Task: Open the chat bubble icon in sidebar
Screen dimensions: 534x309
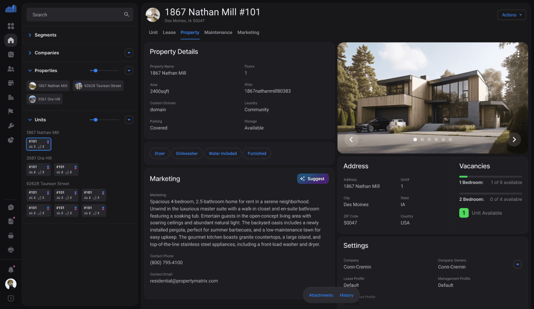Action: [11, 207]
